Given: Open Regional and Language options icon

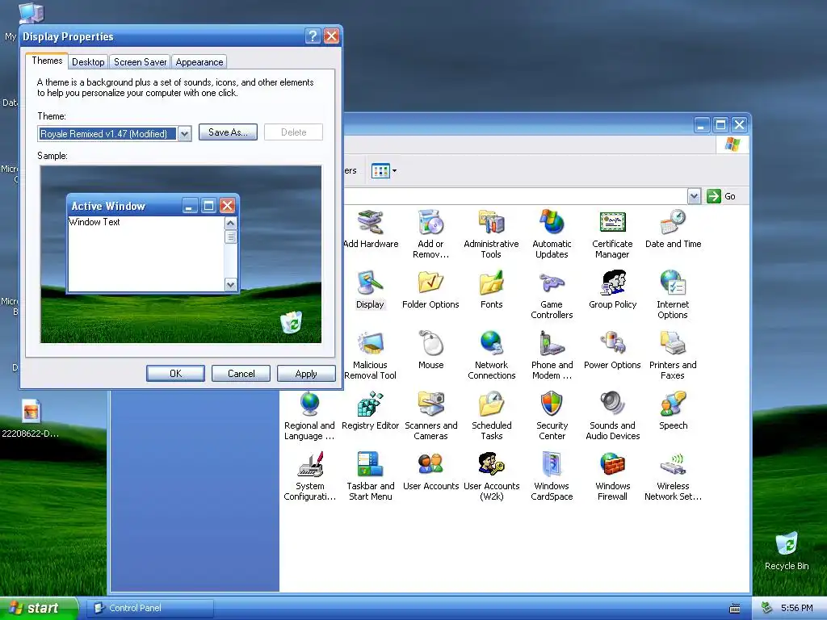Looking at the screenshot, I should tap(309, 416).
